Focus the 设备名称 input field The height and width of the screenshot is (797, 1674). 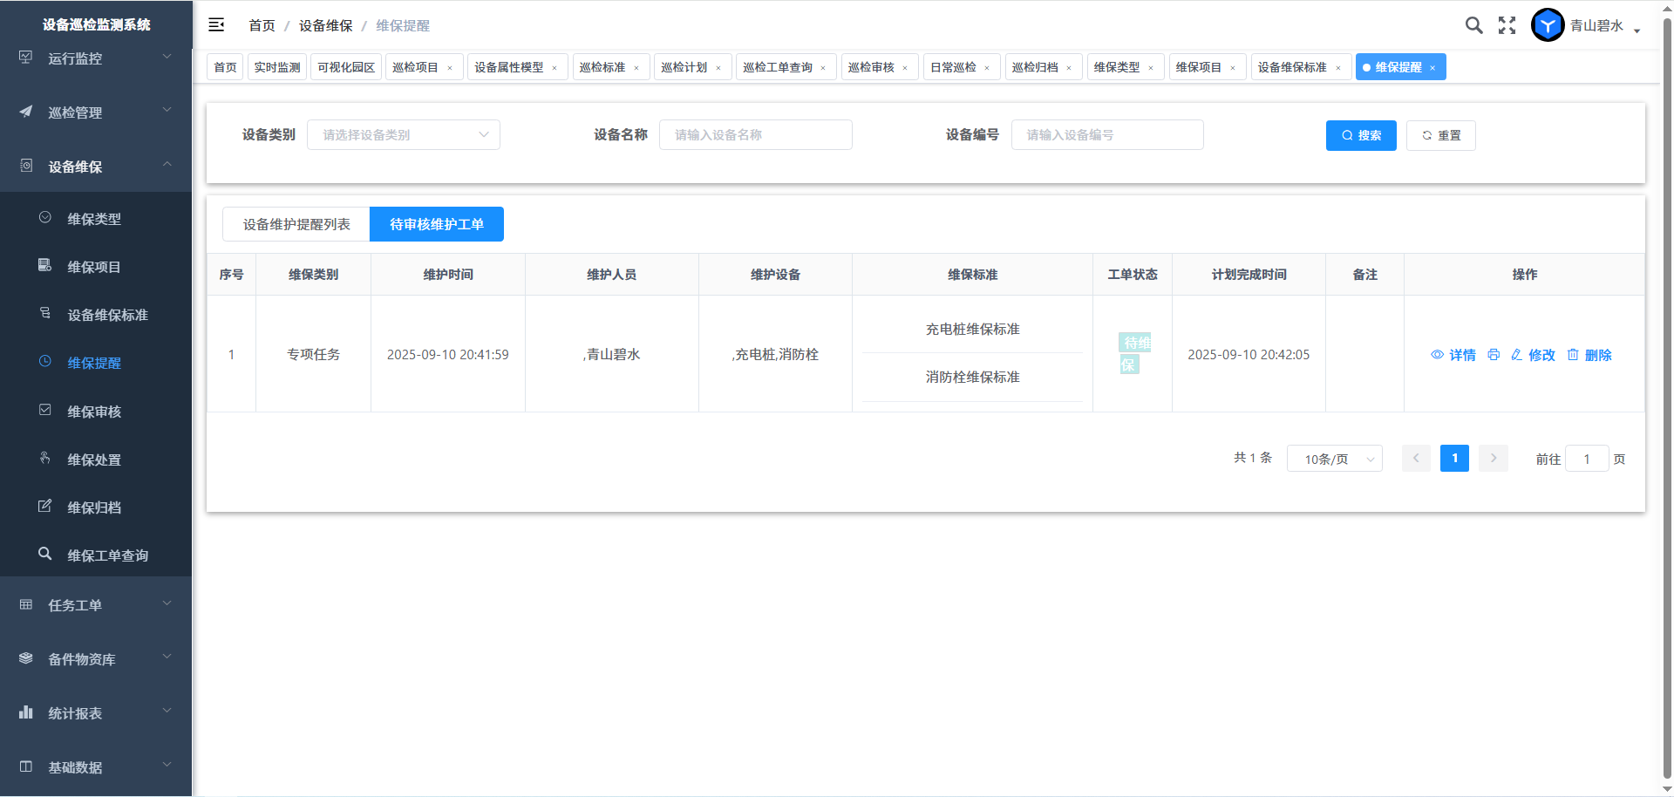coord(755,135)
